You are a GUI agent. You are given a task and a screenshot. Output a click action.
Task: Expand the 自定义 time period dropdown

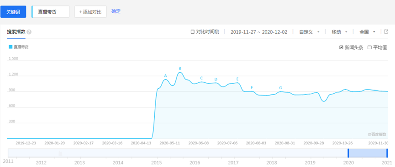click(x=309, y=32)
